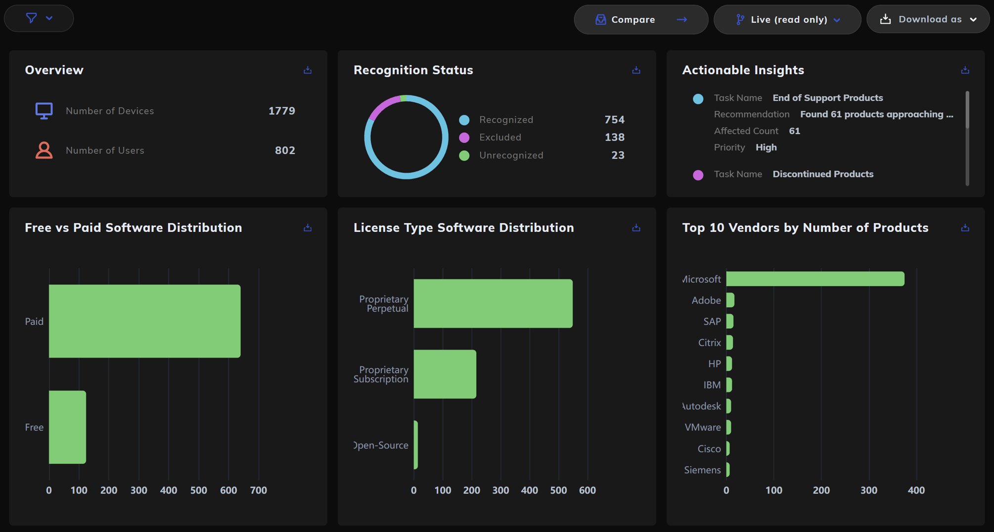Click the Open-Source license bar
The image size is (994, 532).
point(416,445)
